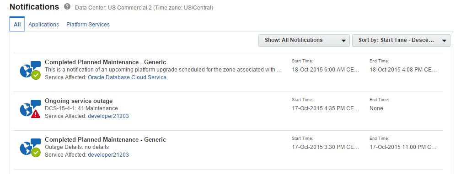
Task: Open developer21203 link under Ongoing service outage
Action: point(108,116)
